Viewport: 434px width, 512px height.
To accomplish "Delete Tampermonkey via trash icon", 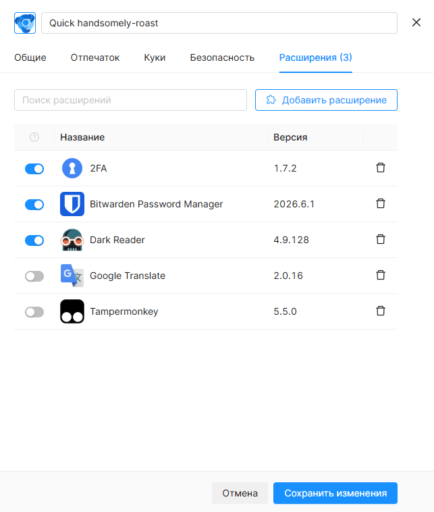I will (x=381, y=311).
